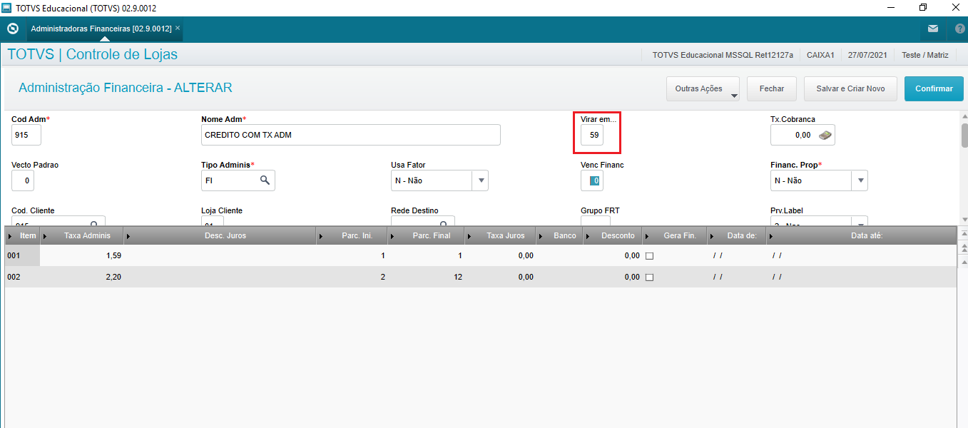This screenshot has width=968, height=428.
Task: Click the Desc. Juros column header
Action: tap(220, 235)
